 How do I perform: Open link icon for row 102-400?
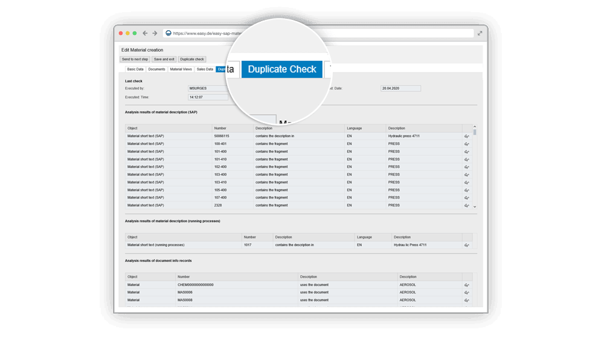[x=466, y=167]
